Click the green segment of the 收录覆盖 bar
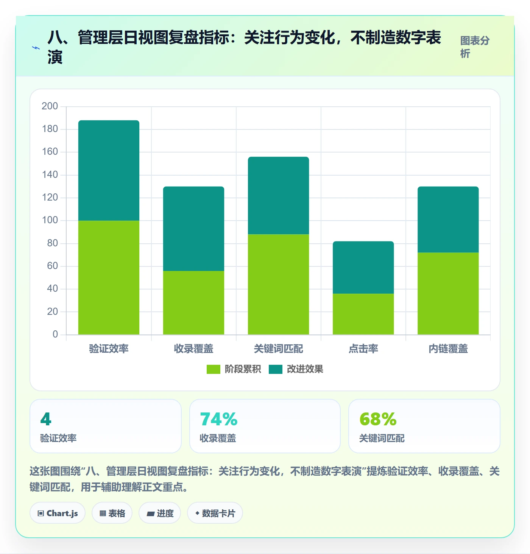Screen dimensions: 530x554 193,303
